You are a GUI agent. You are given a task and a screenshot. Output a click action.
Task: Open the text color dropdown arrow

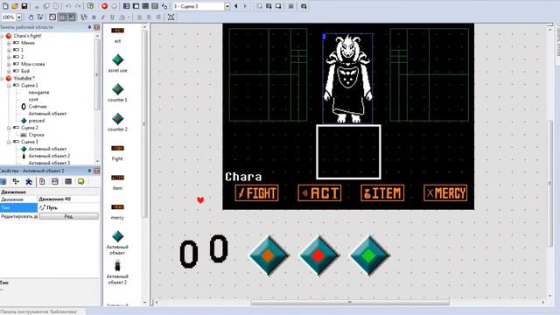click(x=129, y=17)
